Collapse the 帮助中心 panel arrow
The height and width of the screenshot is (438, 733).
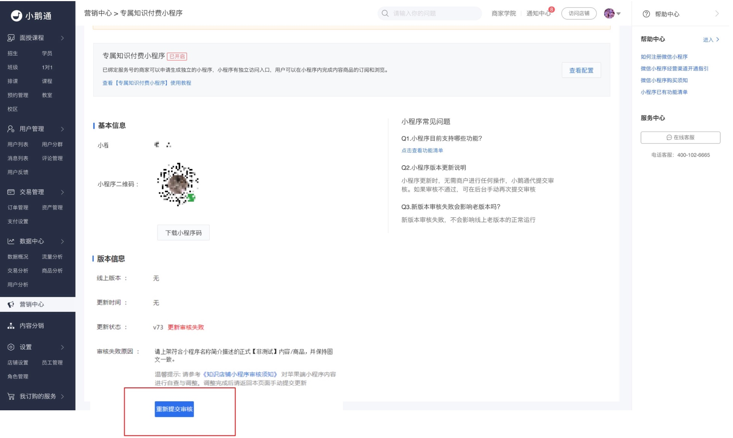tap(717, 14)
